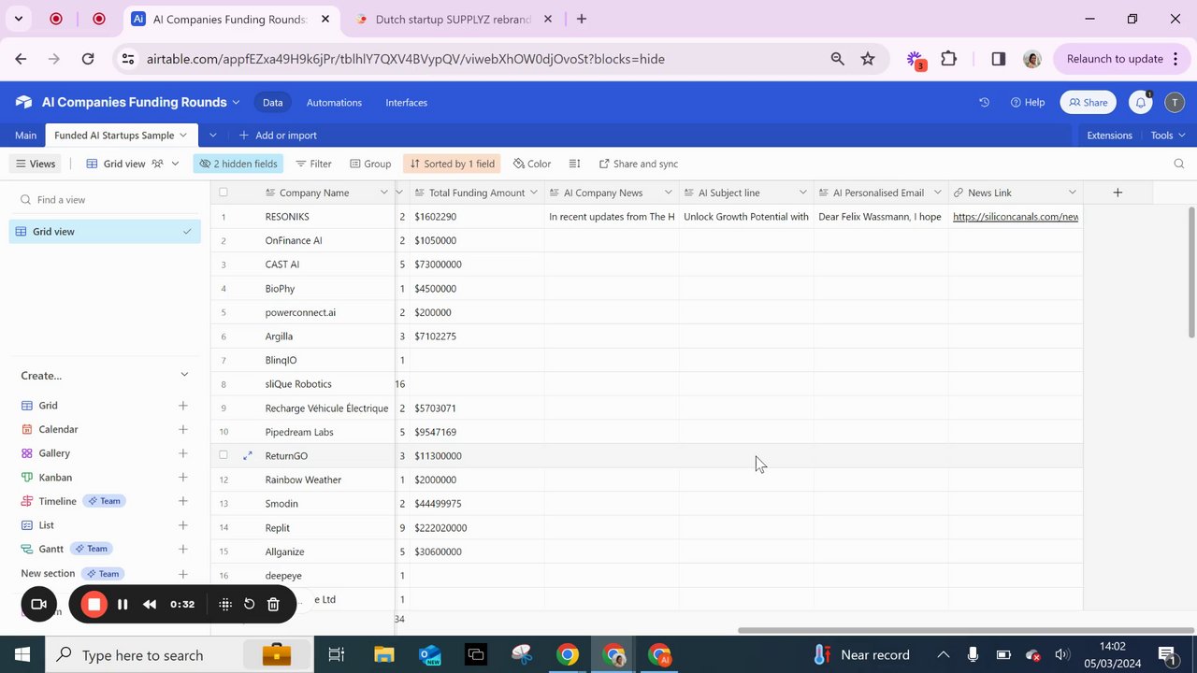Open row height icon in toolbar
The height and width of the screenshot is (673, 1197).
coord(574,164)
